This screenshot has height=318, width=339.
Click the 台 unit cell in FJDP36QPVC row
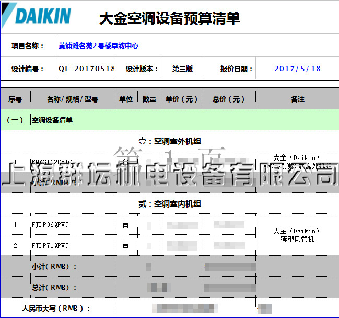click(126, 225)
